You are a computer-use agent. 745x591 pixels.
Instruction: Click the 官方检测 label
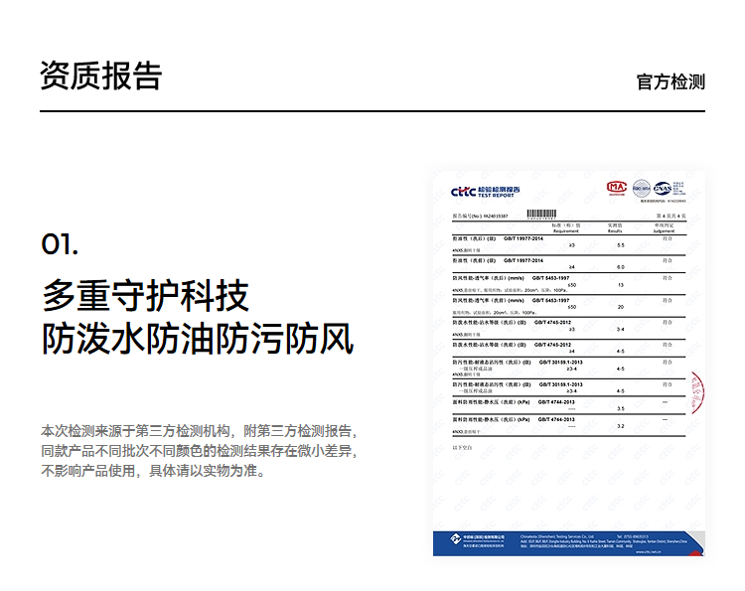(x=670, y=81)
